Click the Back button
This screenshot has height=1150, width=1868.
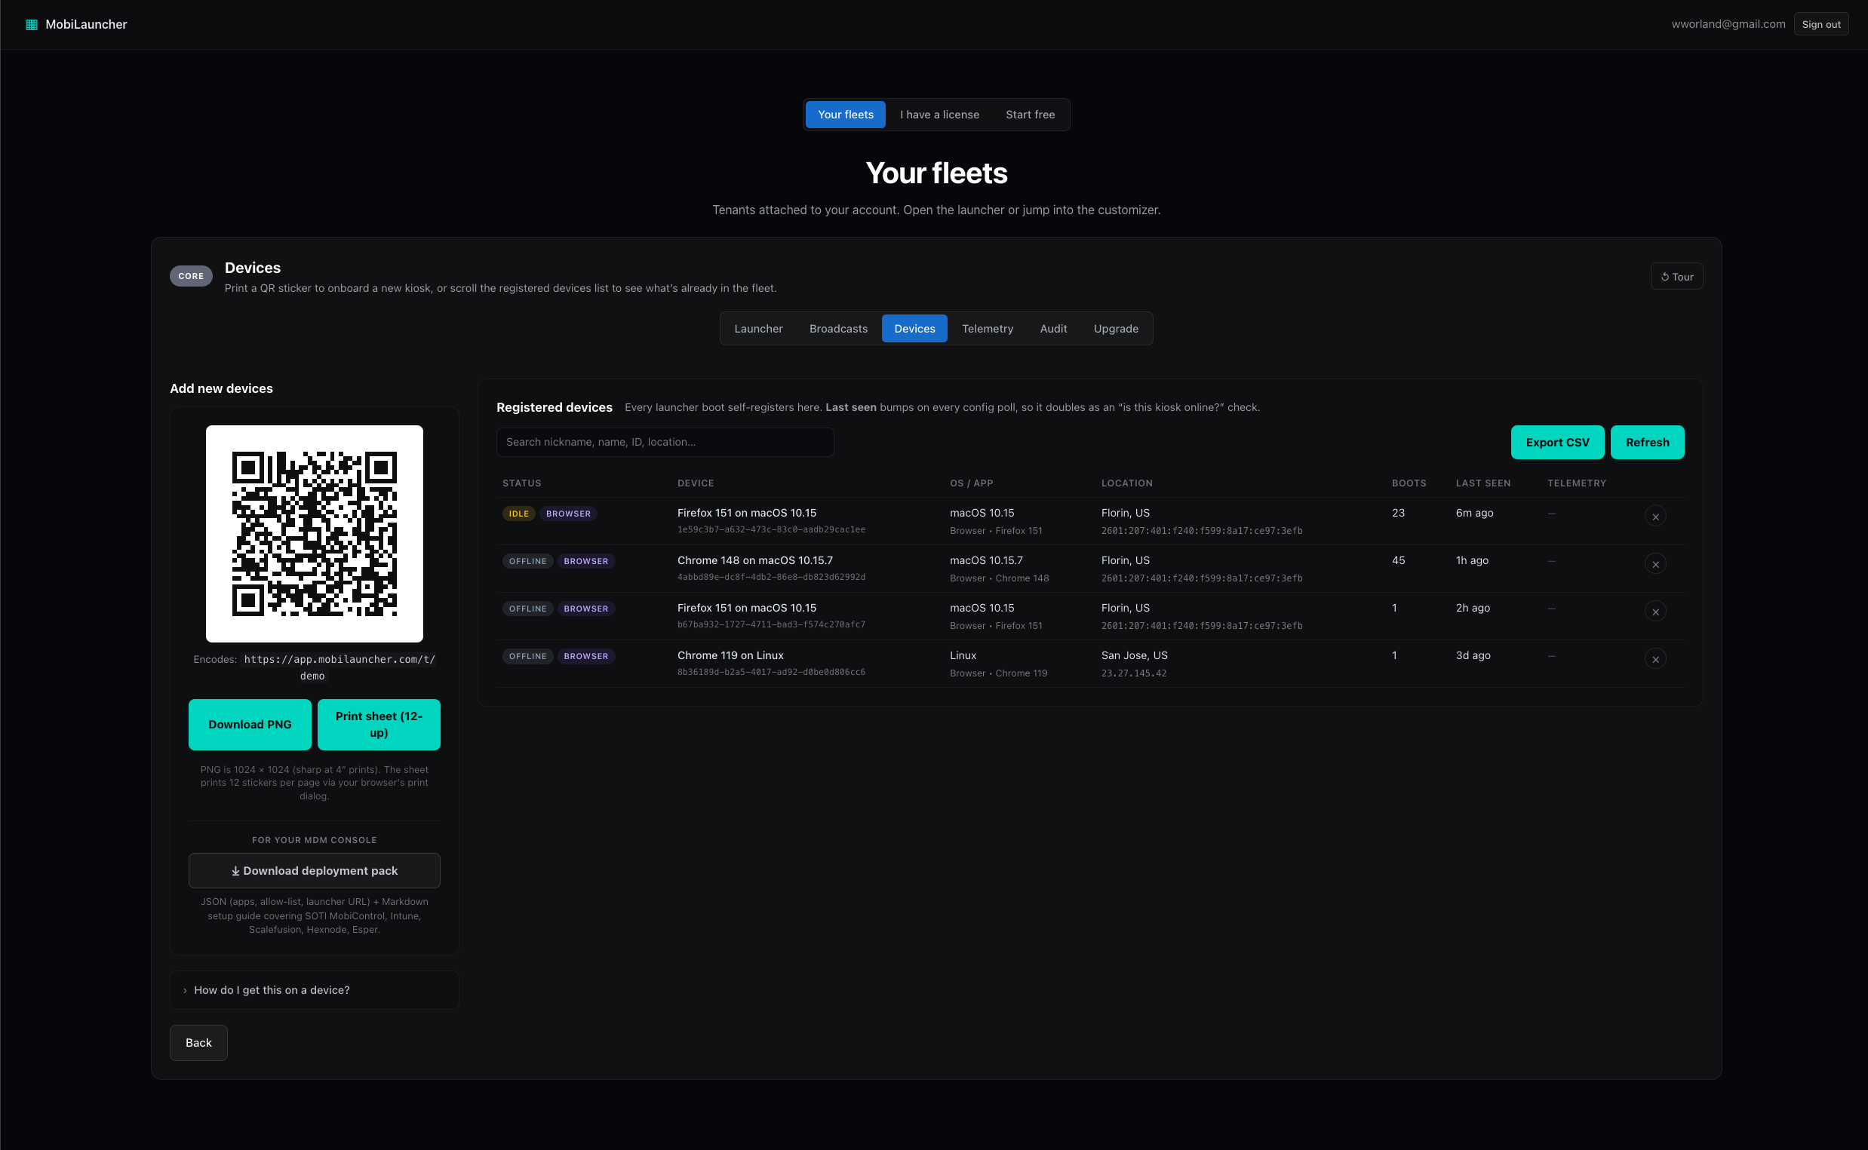198,1043
